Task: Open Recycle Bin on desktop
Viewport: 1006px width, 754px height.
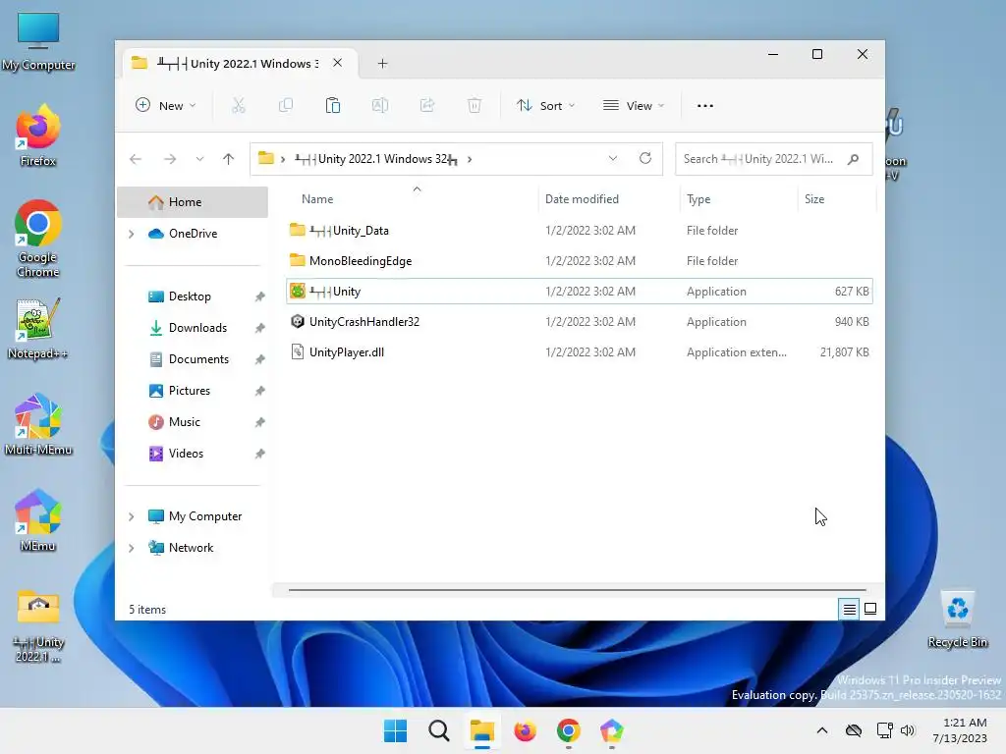Action: click(957, 619)
